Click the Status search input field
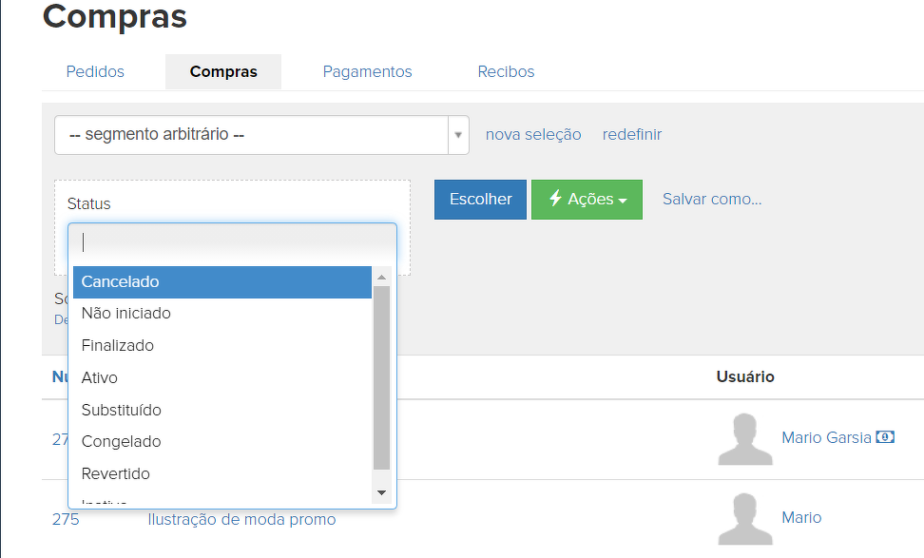Image resolution: width=924 pixels, height=558 pixels. pos(232,241)
